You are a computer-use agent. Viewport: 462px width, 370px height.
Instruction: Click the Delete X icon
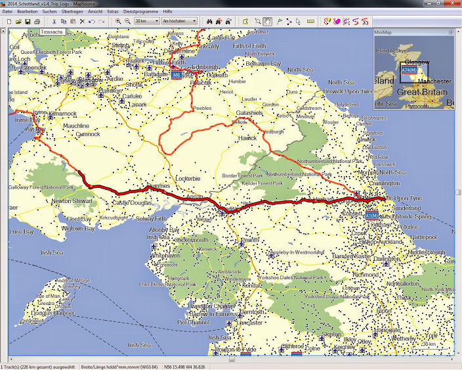pyautogui.click(x=82, y=21)
